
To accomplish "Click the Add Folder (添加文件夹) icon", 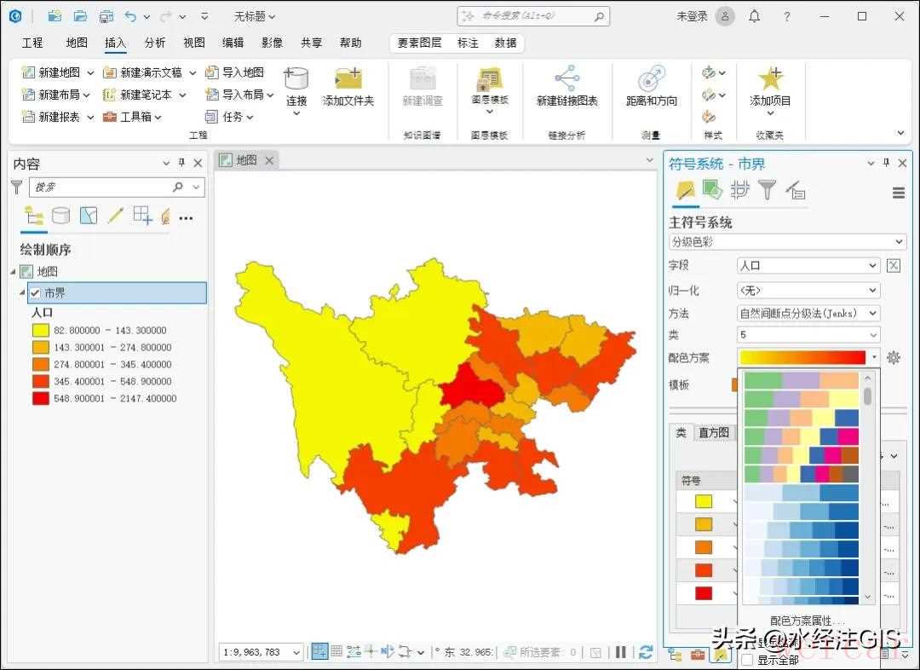I will tap(348, 79).
